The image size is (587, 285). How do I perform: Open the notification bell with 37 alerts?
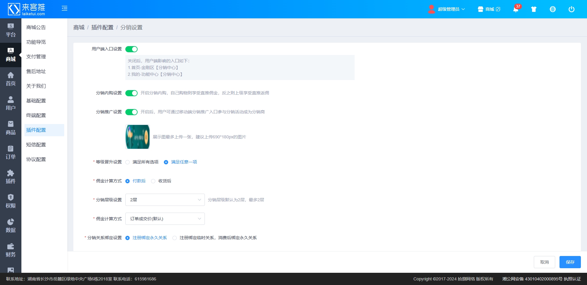coord(515,9)
